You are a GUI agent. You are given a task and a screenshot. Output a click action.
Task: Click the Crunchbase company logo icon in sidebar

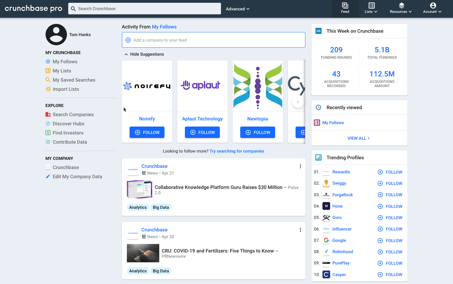[48, 167]
